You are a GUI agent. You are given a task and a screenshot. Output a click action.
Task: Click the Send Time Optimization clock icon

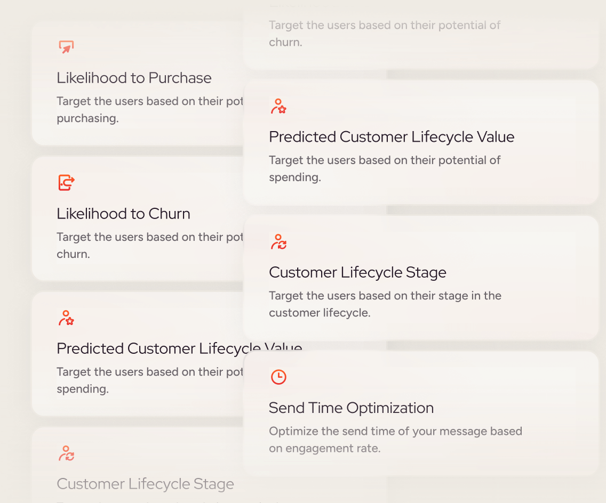(278, 377)
